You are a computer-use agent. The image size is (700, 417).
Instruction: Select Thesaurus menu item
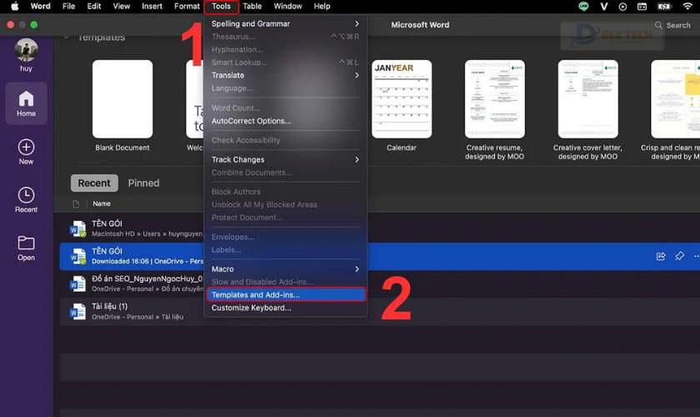286,37
